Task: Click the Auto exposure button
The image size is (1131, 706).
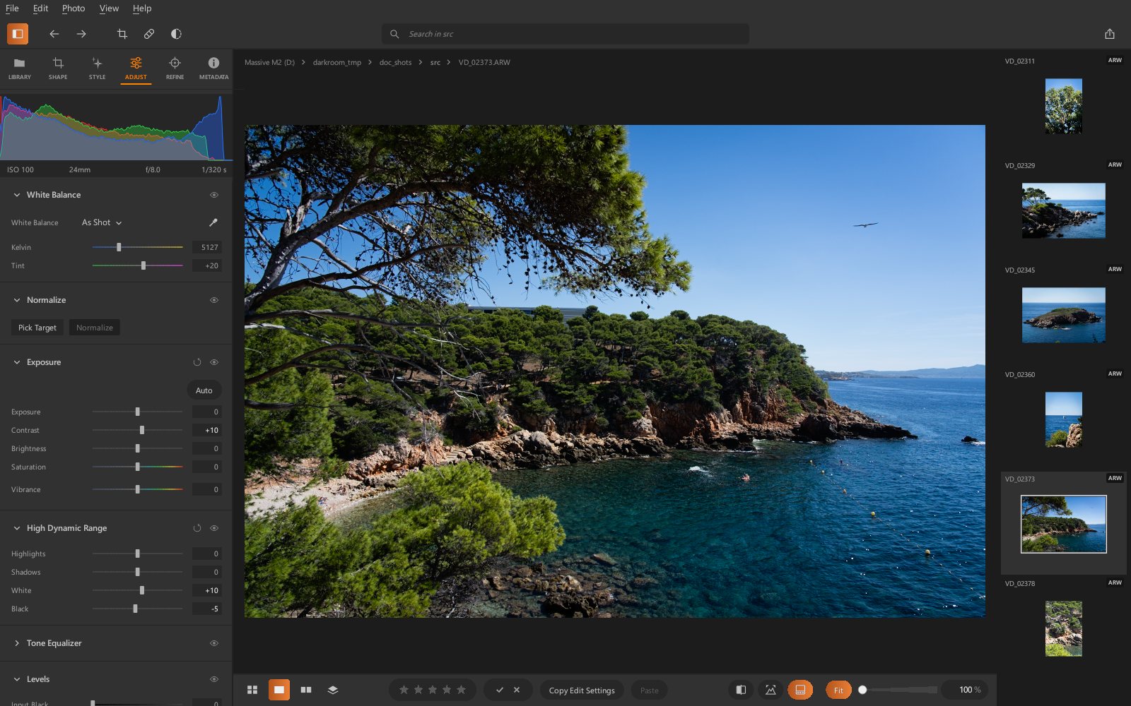Action: coord(204,390)
